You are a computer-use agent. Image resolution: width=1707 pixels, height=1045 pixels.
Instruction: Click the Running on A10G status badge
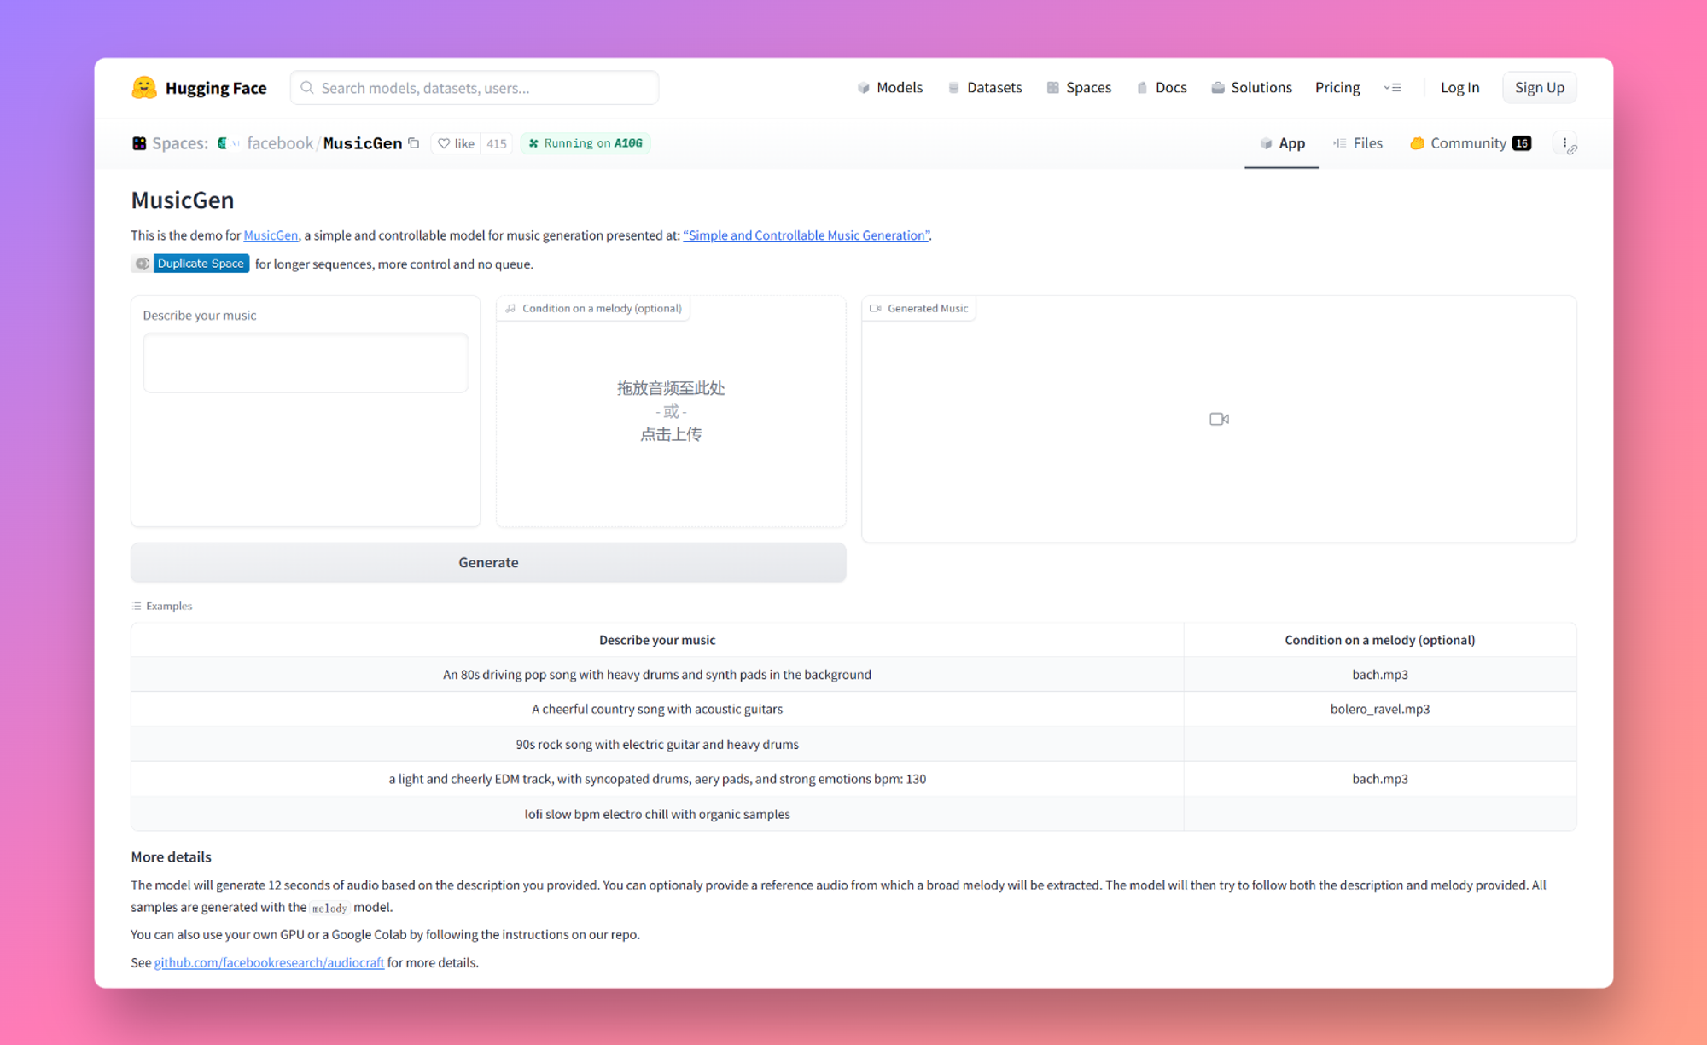tap(586, 143)
